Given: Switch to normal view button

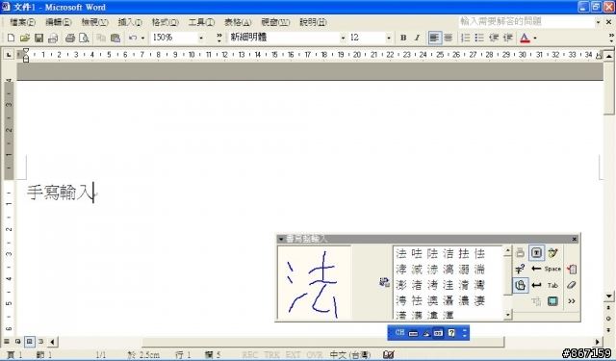Looking at the screenshot, I should click(7, 342).
